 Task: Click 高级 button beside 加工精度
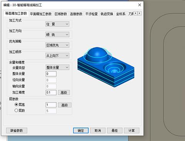click(64, 92)
